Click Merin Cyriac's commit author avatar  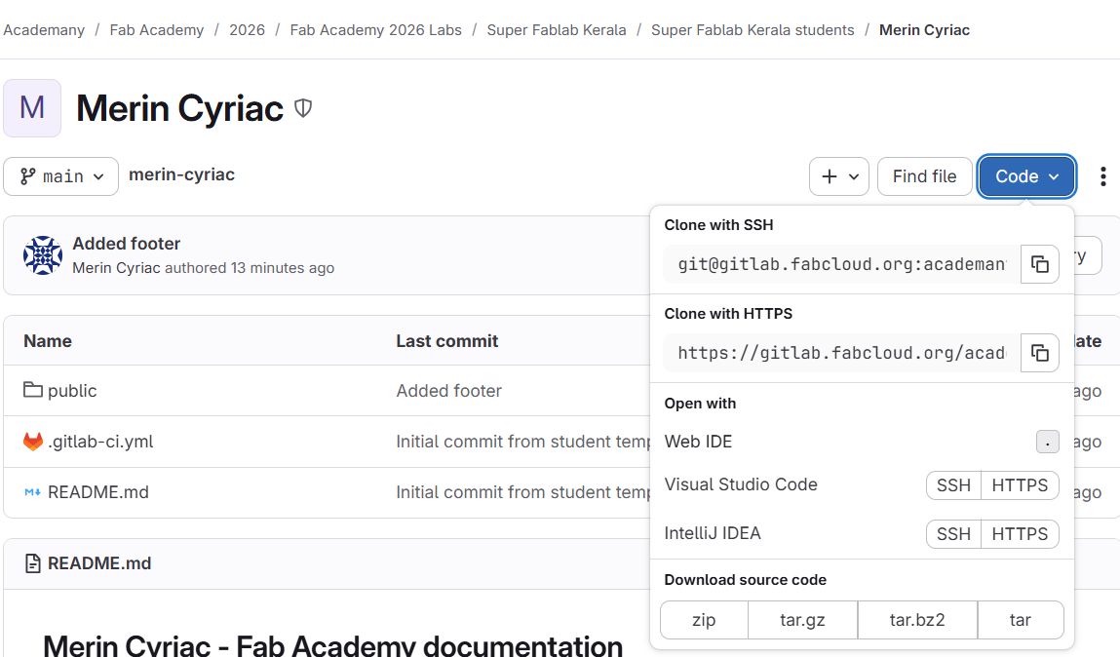coord(43,255)
